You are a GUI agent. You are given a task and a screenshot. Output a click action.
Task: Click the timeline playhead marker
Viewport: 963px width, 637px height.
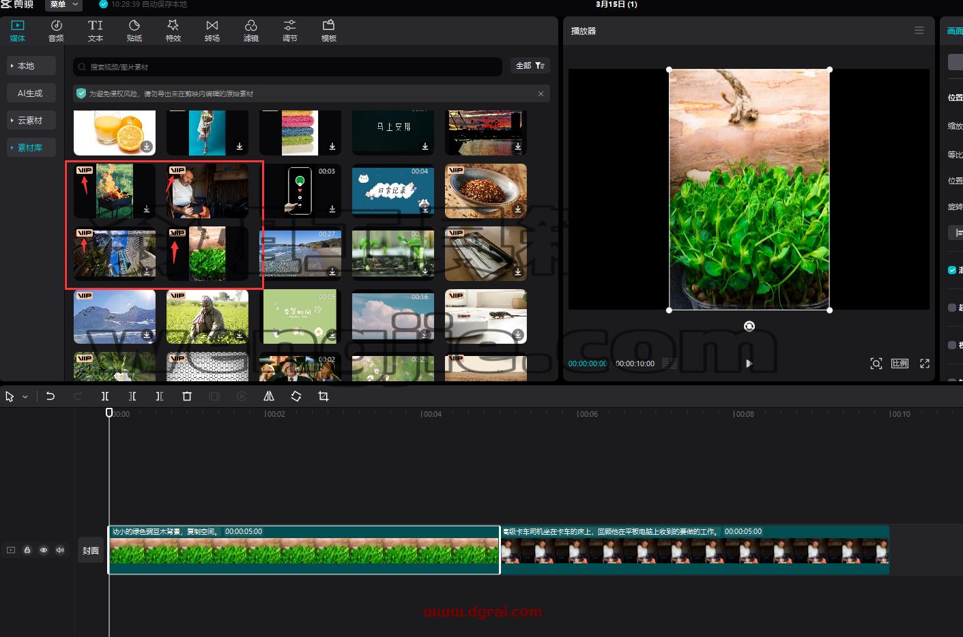109,413
